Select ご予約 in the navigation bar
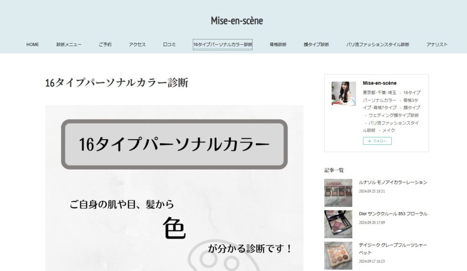Screen dimensions: 467x271 pyautogui.click(x=105, y=45)
